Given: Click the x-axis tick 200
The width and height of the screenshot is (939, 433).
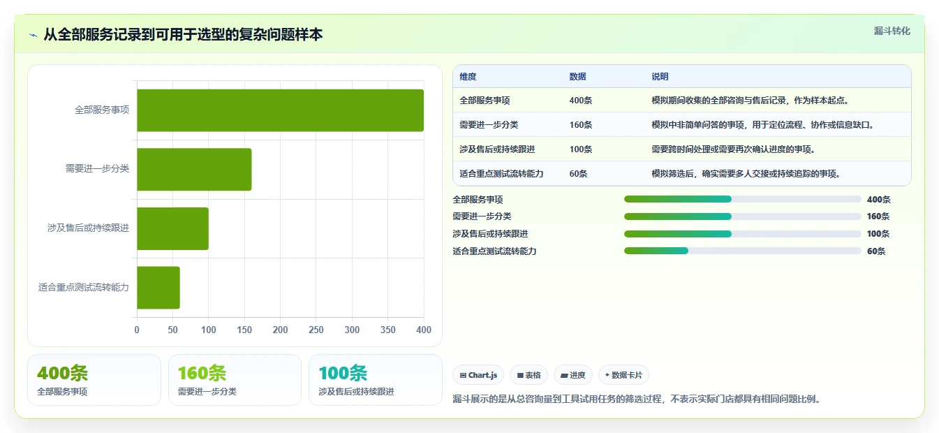Looking at the screenshot, I should point(280,330).
